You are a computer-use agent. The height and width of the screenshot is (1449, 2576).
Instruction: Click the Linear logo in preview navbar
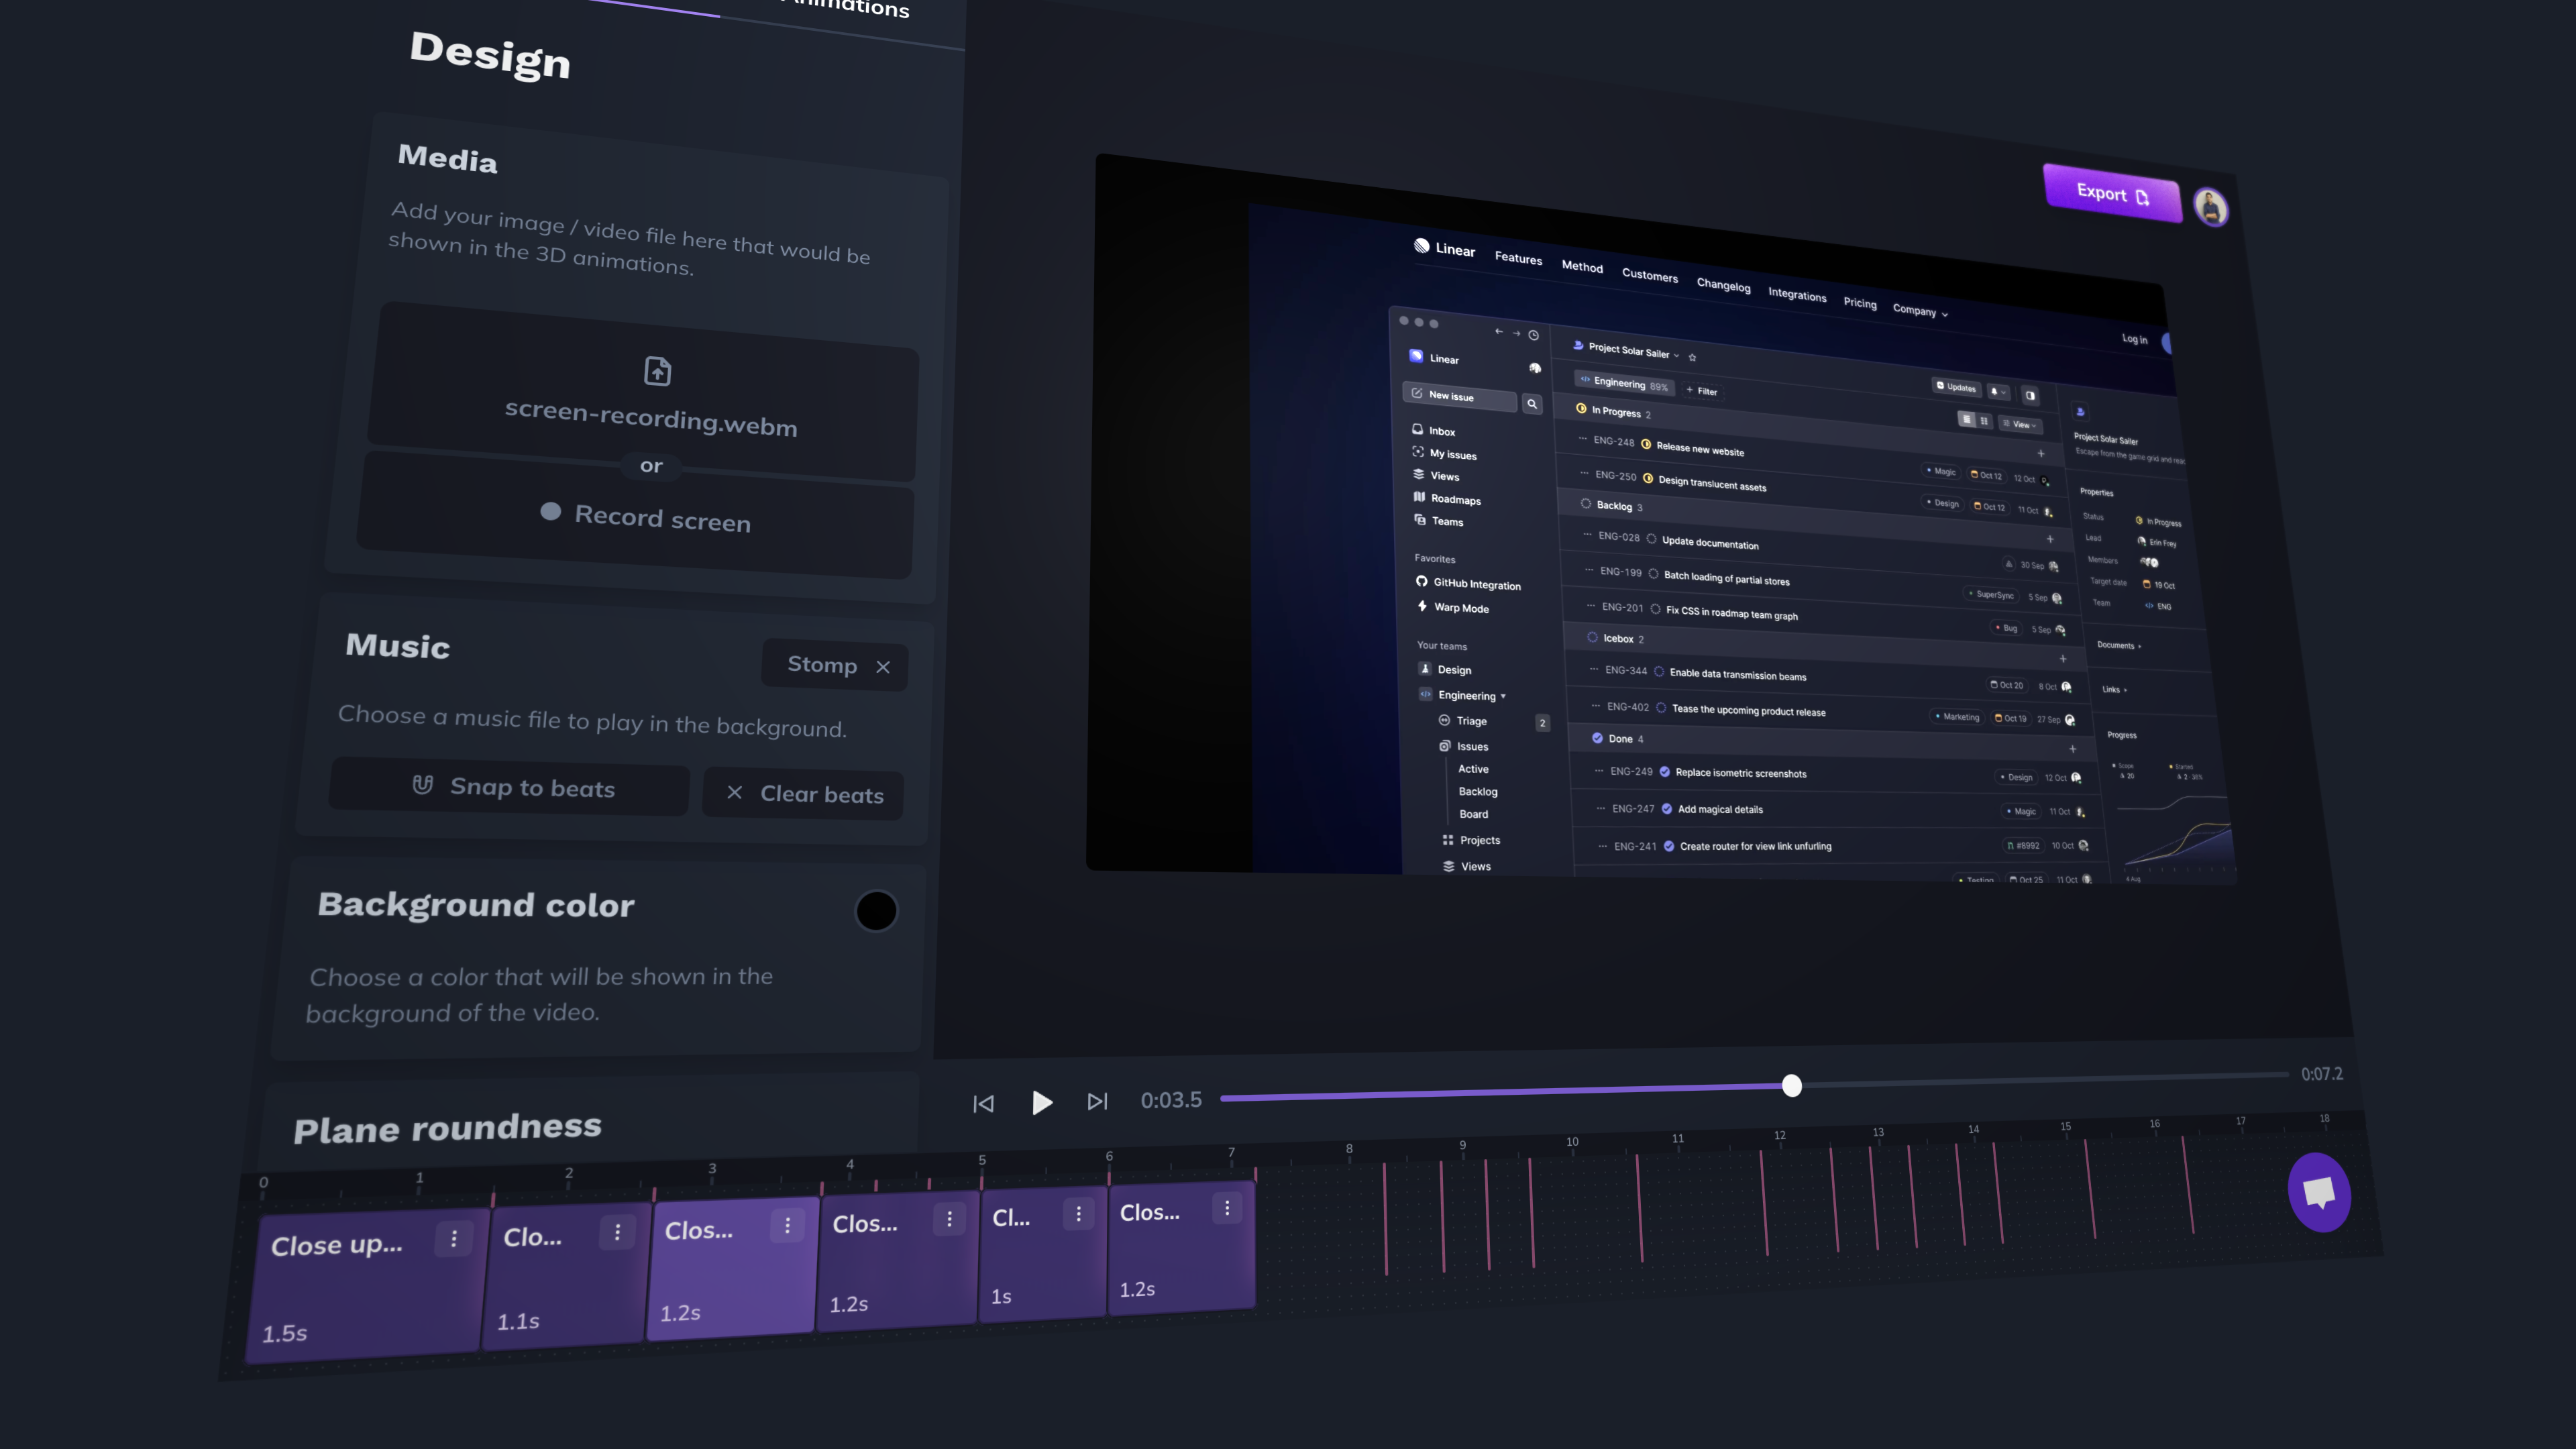1444,248
